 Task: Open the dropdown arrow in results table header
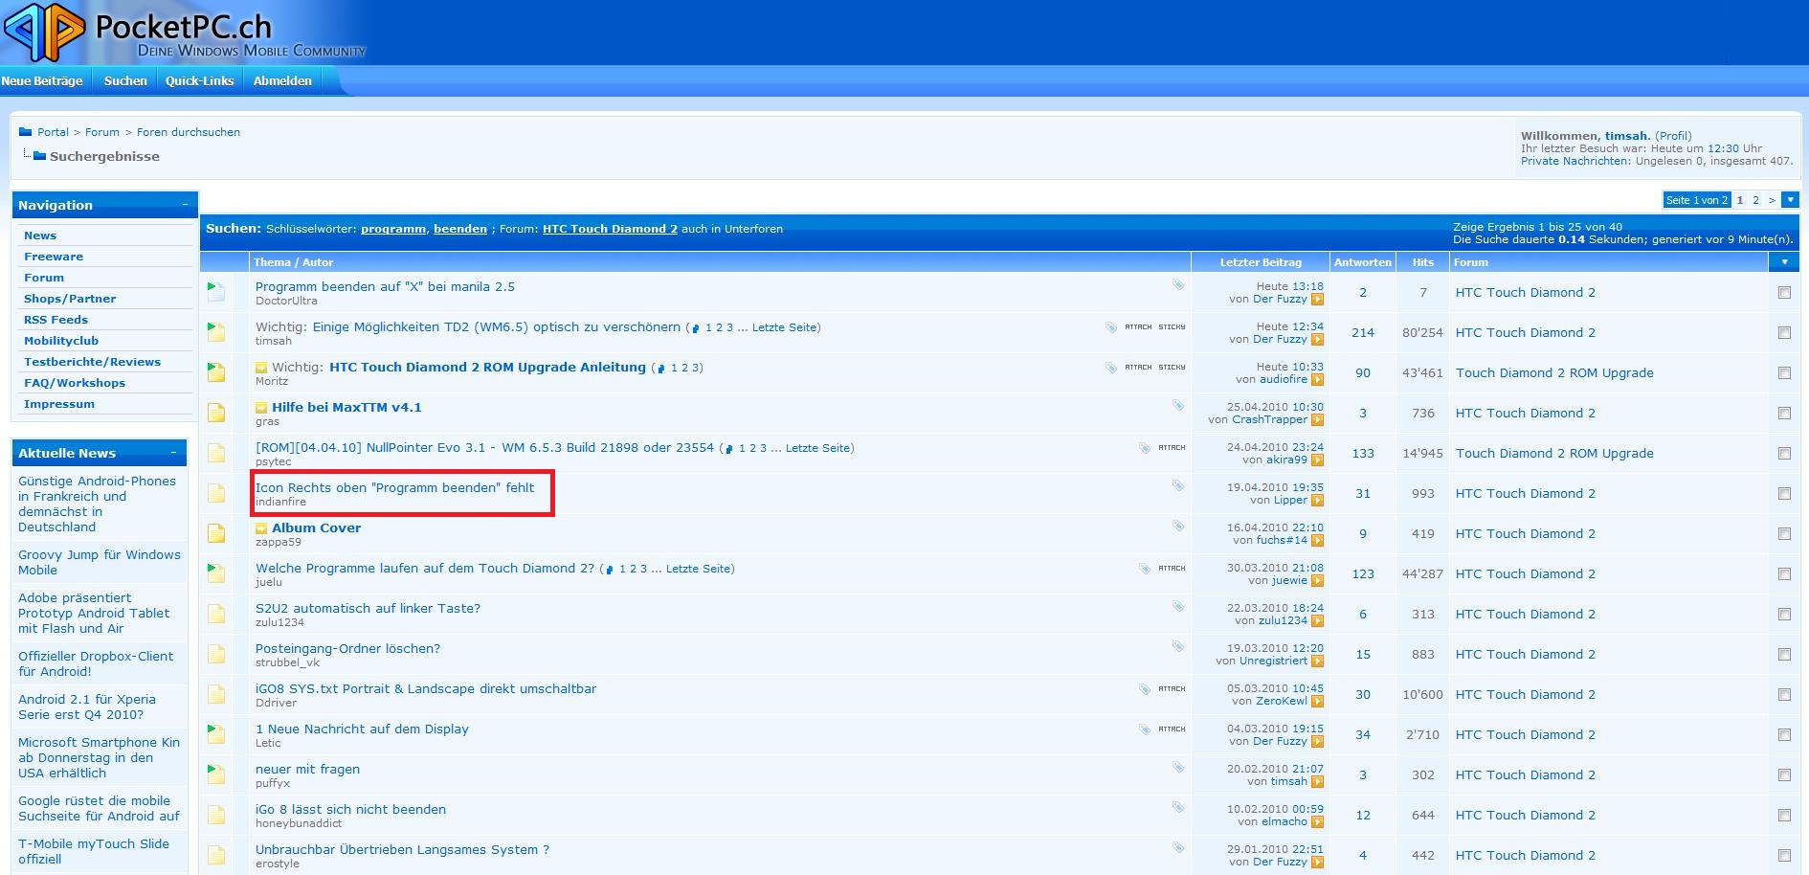1784,262
